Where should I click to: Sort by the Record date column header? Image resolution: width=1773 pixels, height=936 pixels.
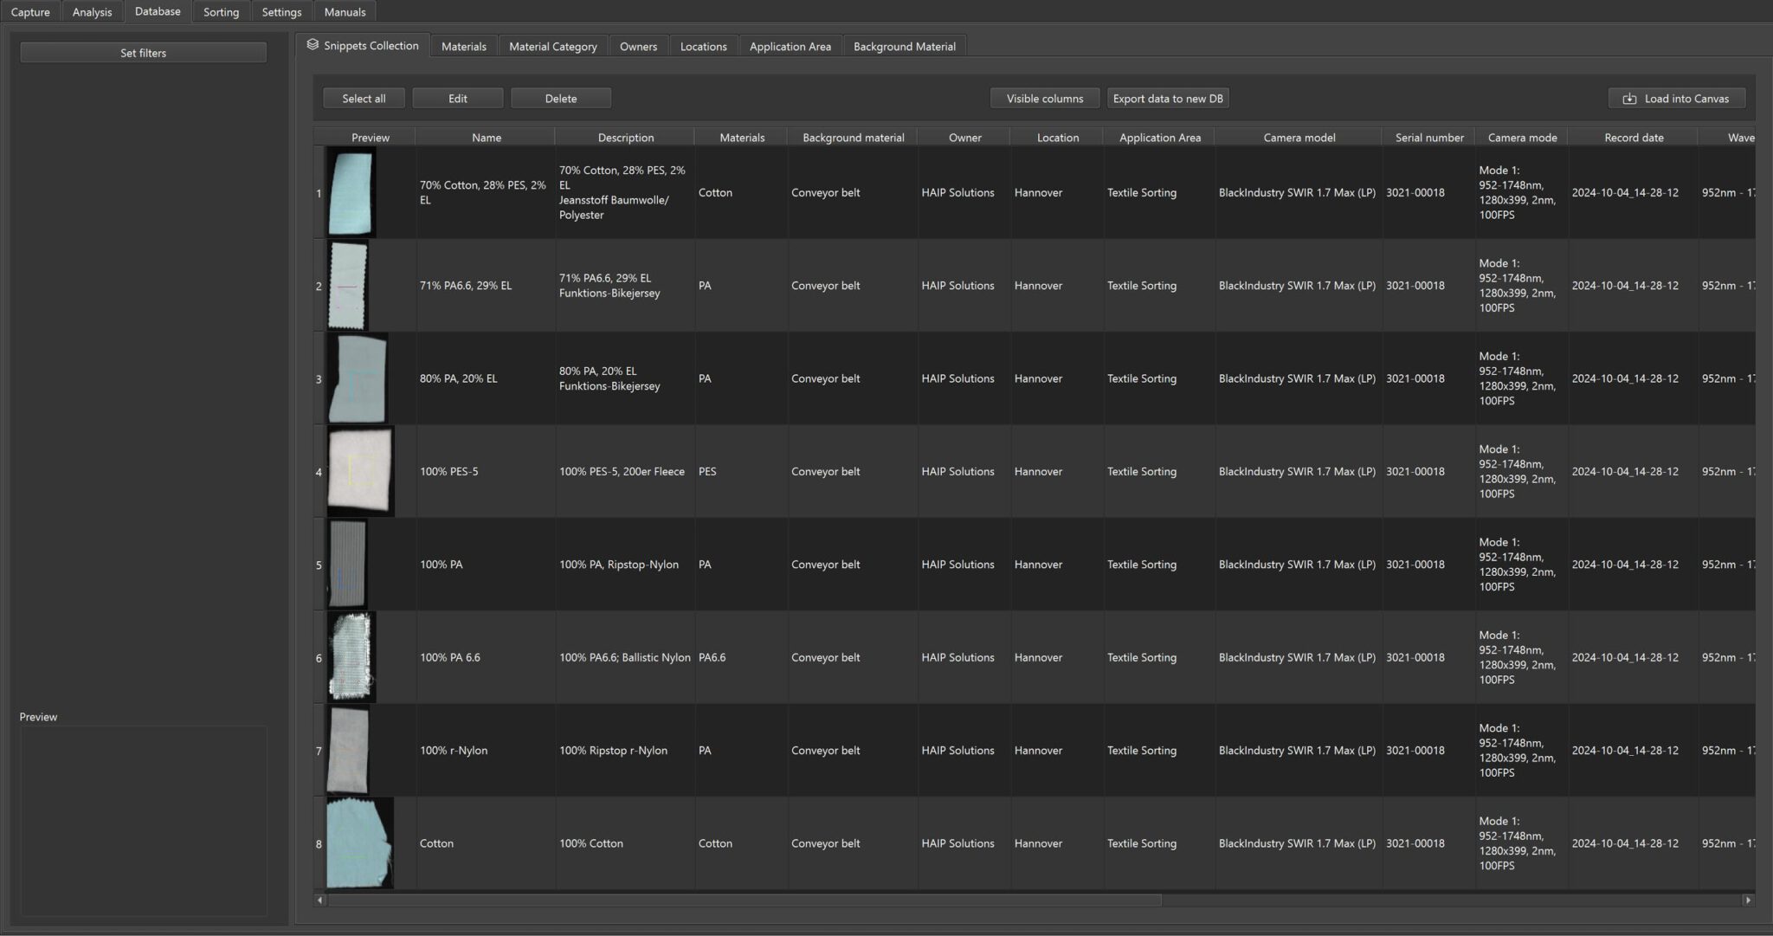click(1633, 138)
